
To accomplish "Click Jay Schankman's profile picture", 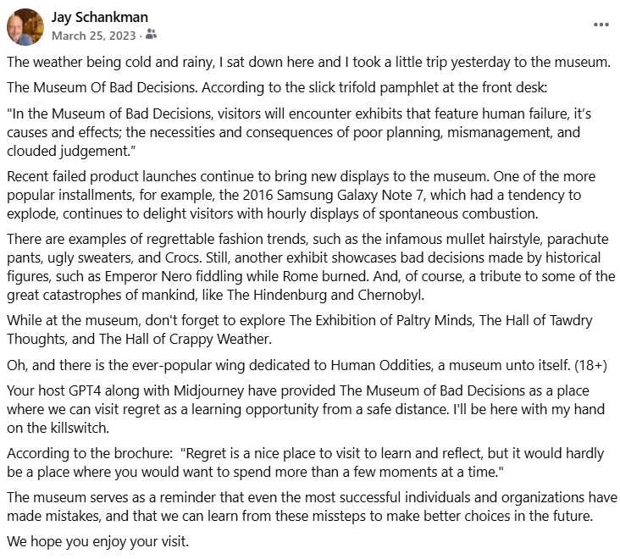I will coord(25,27).
